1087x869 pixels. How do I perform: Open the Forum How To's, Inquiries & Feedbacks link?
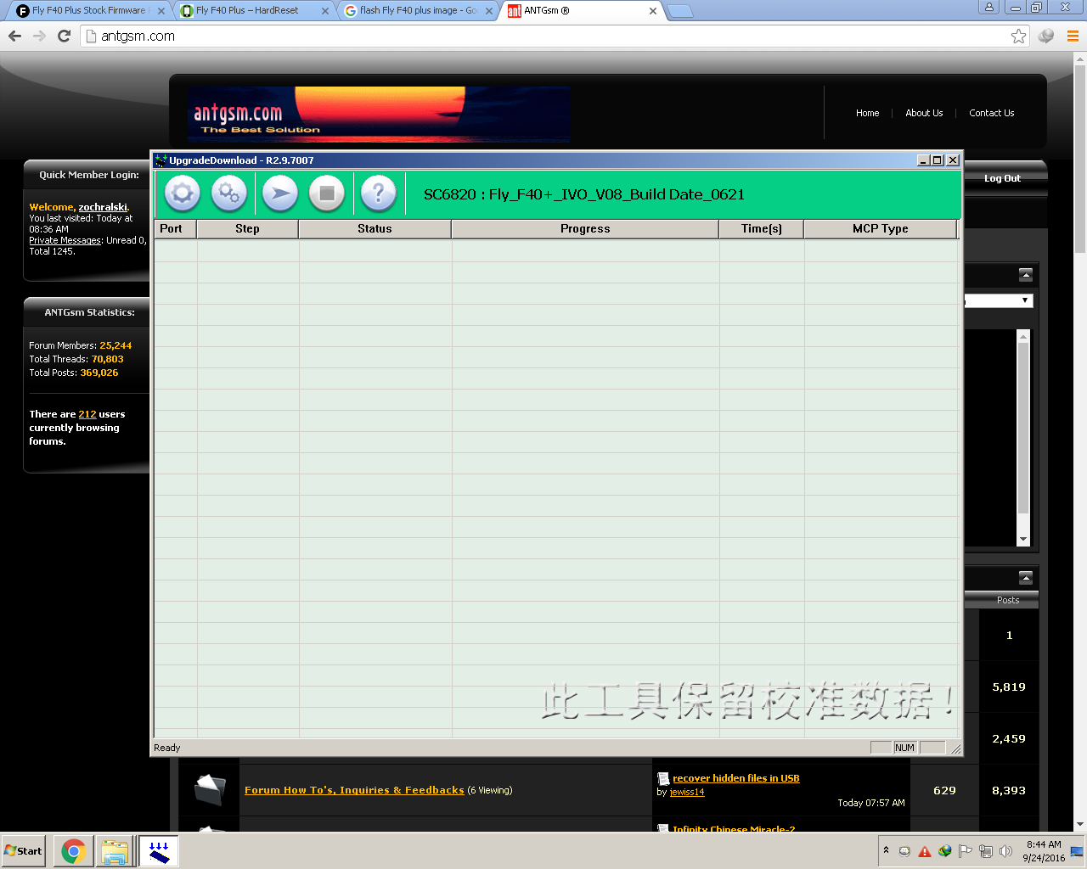tap(354, 790)
